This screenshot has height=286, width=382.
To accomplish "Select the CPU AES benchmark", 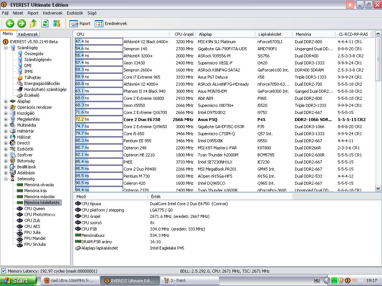I will coord(32,226).
